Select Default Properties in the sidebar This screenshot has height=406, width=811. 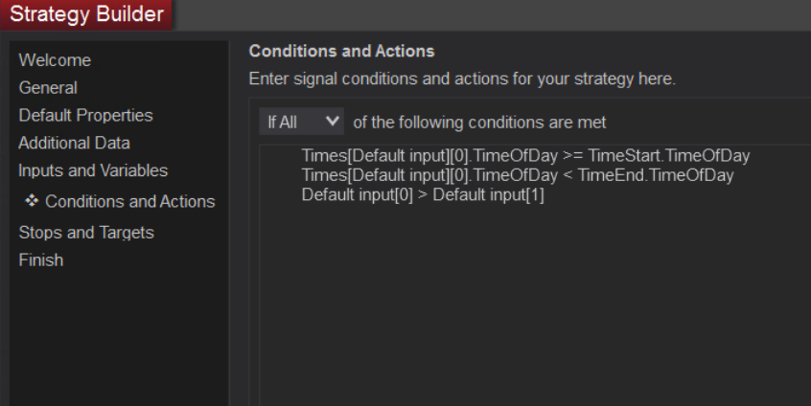click(x=85, y=116)
